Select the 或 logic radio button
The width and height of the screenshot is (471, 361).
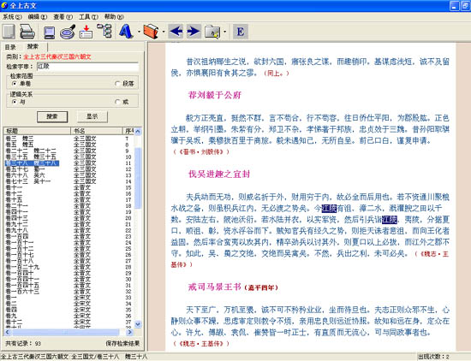(x=118, y=102)
